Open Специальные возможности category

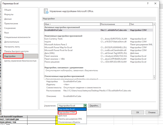coord(17,37)
